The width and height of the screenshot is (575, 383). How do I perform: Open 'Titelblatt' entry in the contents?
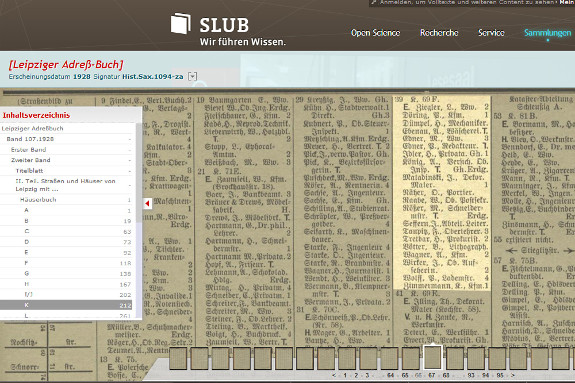(29, 171)
